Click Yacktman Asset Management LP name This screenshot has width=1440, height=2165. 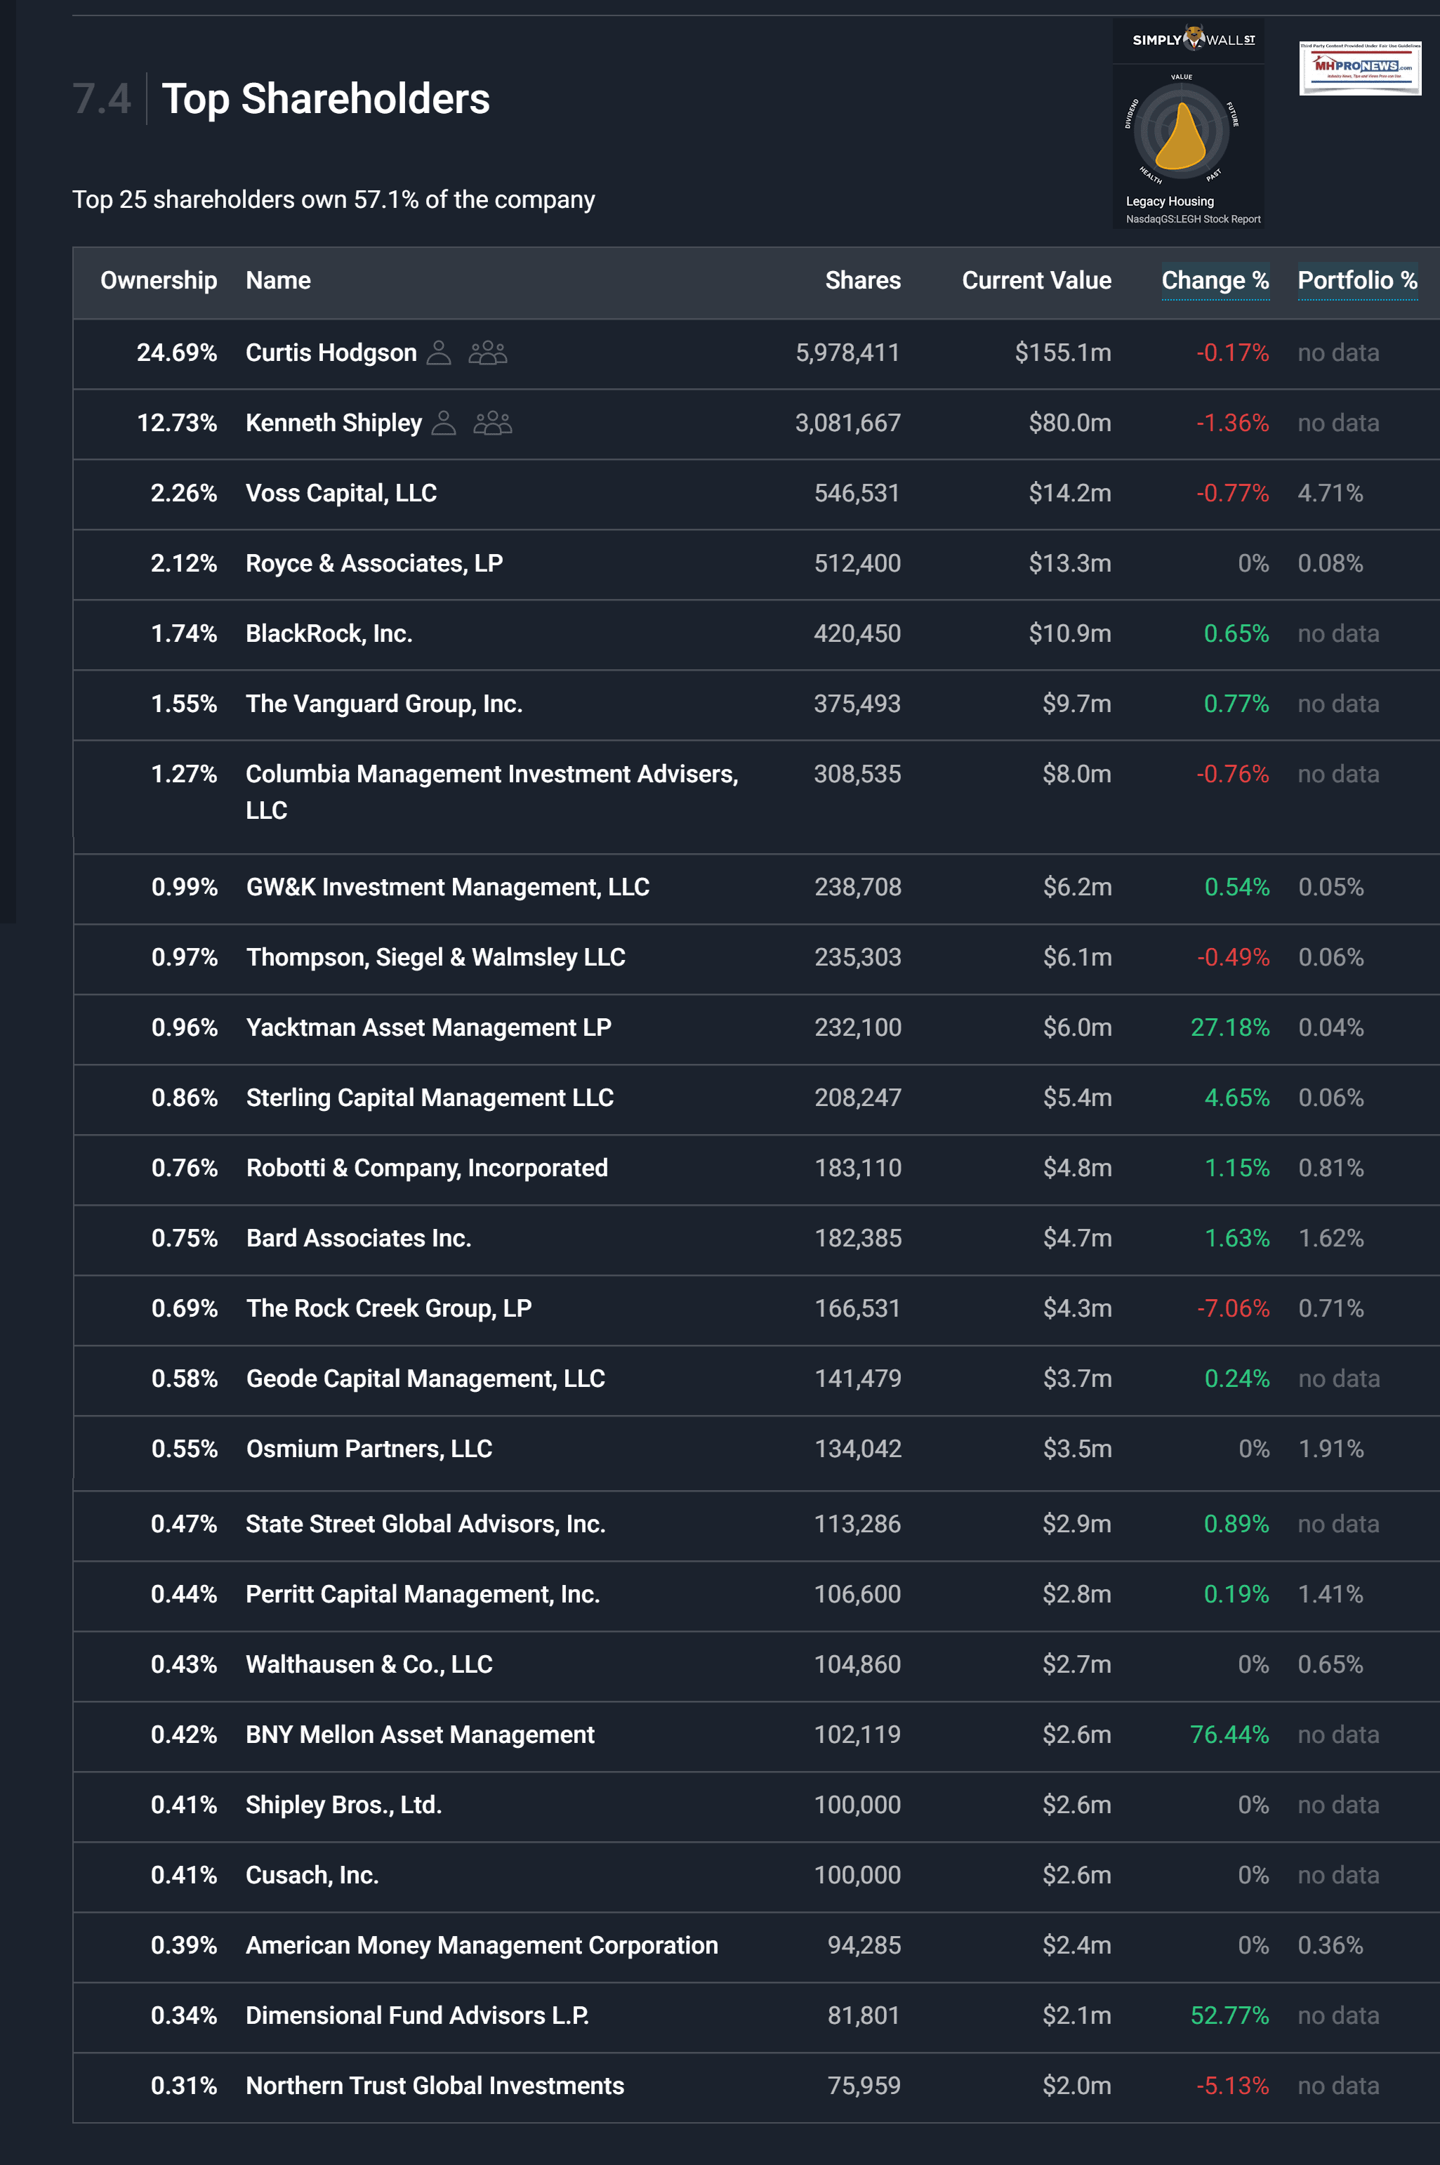429,1028
